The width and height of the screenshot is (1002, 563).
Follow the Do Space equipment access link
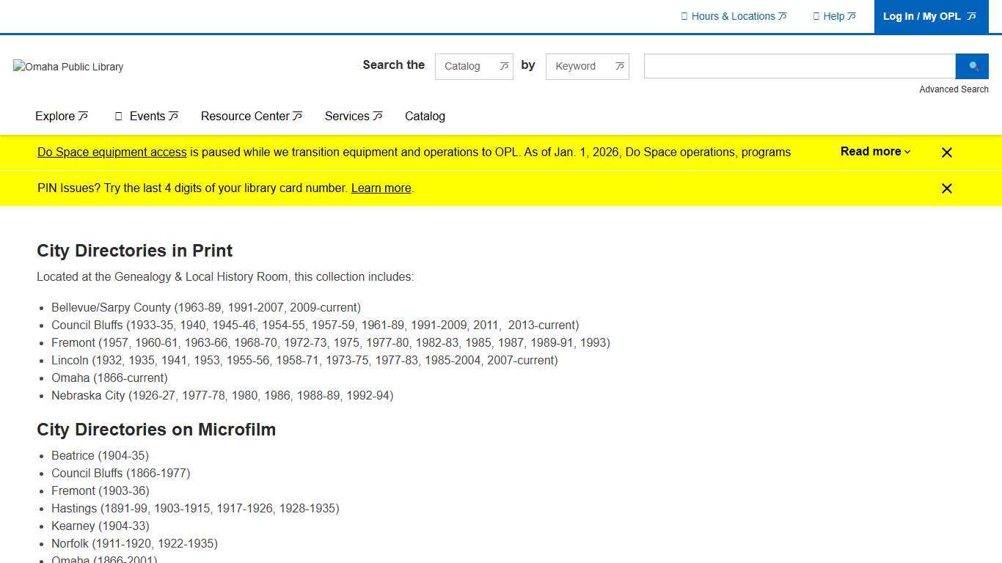click(x=111, y=152)
